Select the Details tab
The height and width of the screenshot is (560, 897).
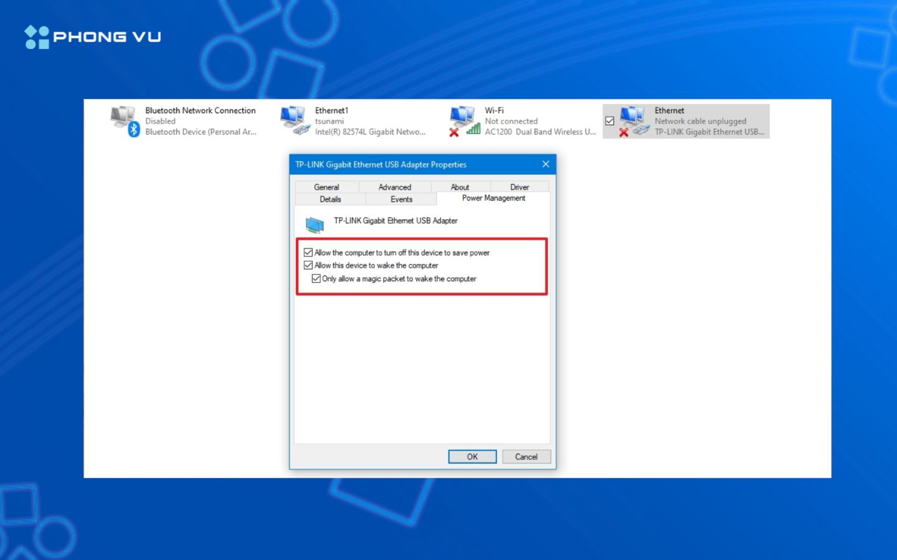tap(330, 199)
